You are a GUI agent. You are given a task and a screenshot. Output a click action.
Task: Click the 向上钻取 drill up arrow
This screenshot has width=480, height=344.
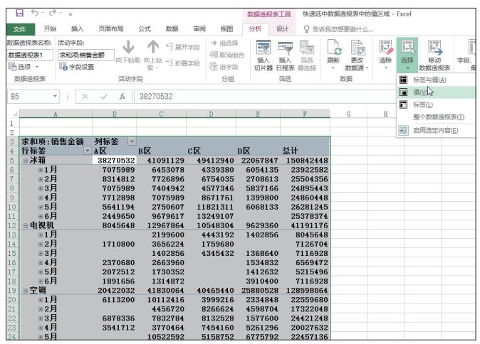tap(152, 55)
